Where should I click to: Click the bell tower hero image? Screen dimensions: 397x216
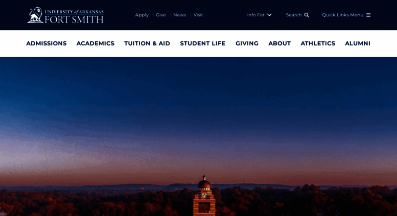198,136
